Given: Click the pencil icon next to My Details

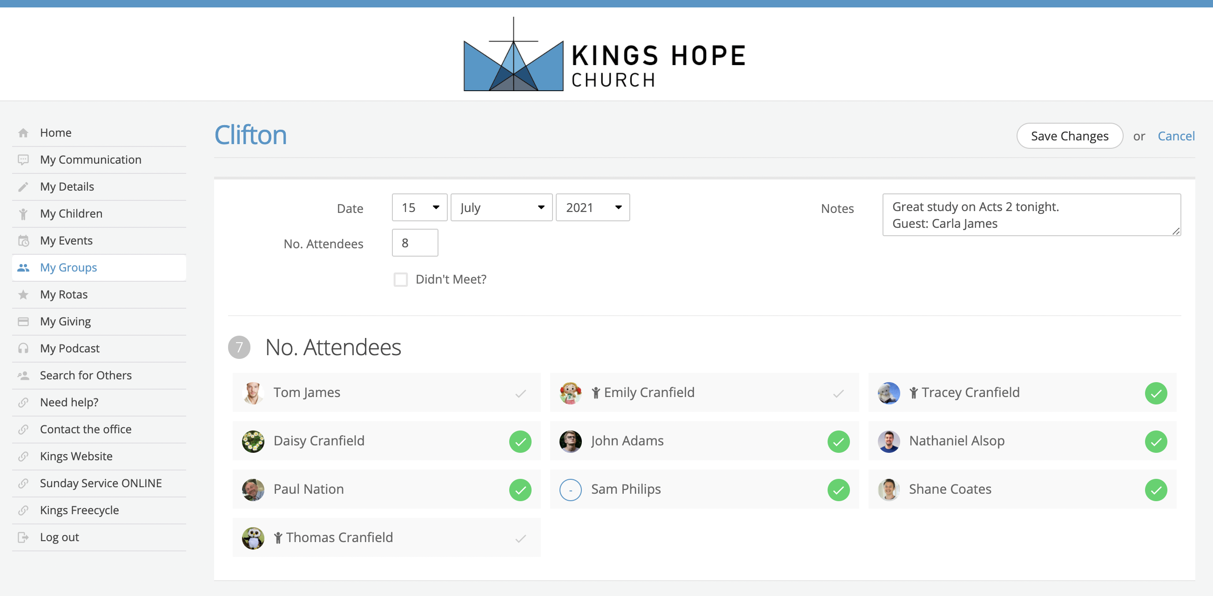Looking at the screenshot, I should 23,186.
